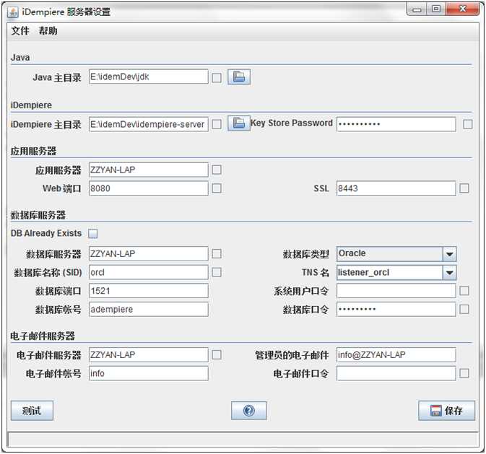Focus the empty 电子邮件口令 field
Image resolution: width=486 pixels, height=454 pixels.
[x=396, y=373]
